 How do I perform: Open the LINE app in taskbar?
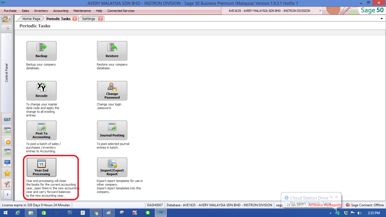(x=148, y=213)
